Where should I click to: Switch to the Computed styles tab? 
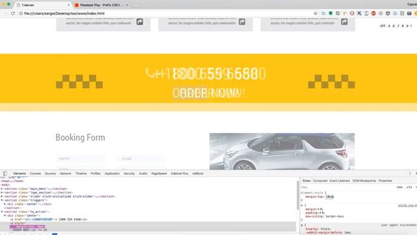(320, 181)
